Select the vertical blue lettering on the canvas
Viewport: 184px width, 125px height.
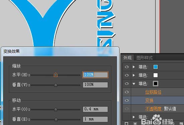coord(106,23)
